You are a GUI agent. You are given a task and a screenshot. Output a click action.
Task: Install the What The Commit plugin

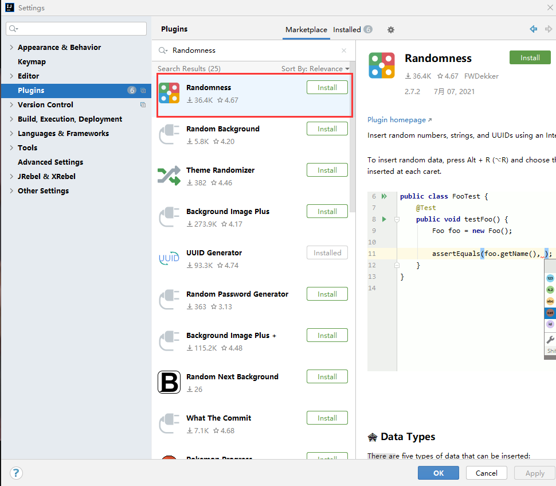[x=327, y=418]
